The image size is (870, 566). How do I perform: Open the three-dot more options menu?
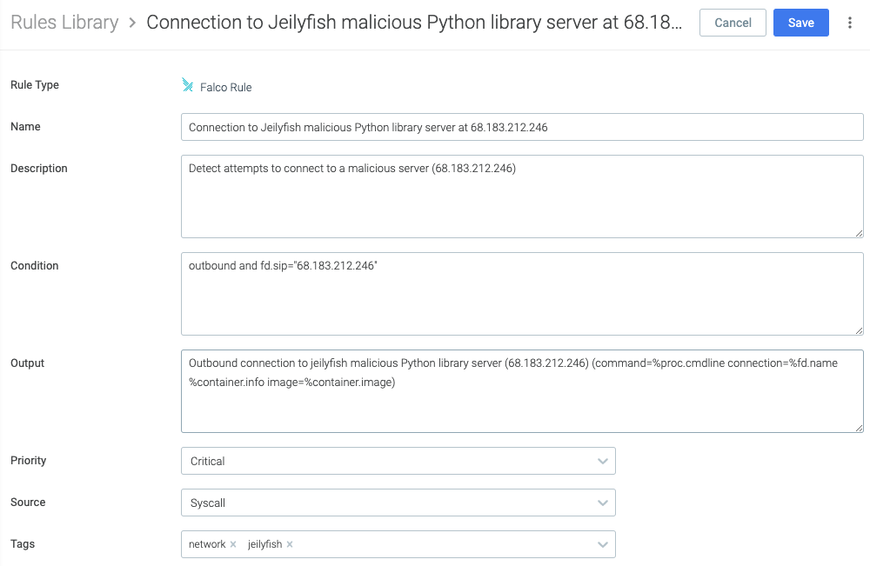tap(849, 23)
